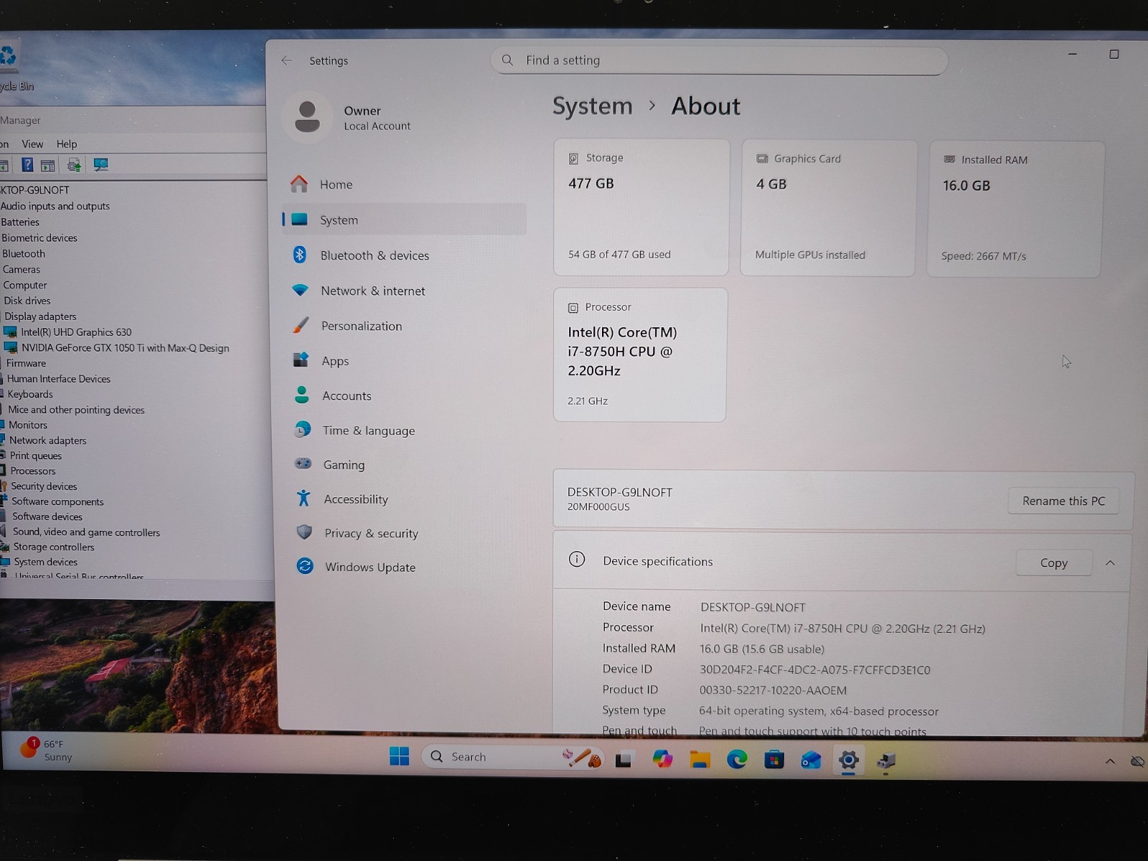This screenshot has height=861, width=1148.
Task: Open the Help menu in Device Manager
Action: click(x=67, y=144)
